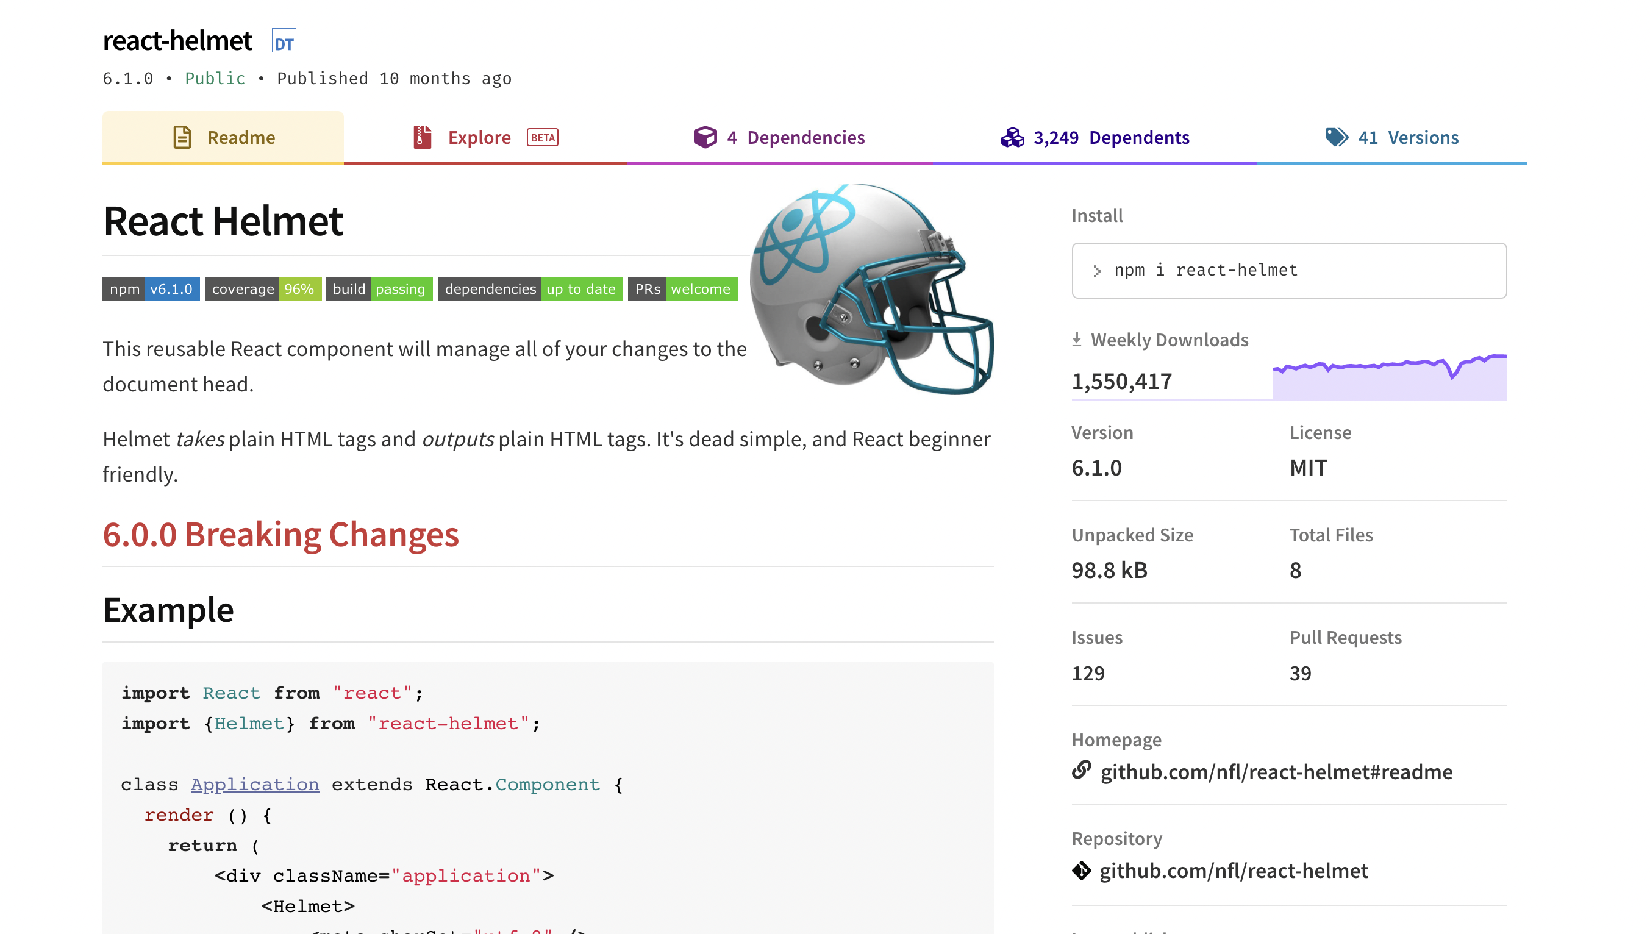Click the Versions tags icon
Image resolution: width=1650 pixels, height=934 pixels.
(1337, 137)
